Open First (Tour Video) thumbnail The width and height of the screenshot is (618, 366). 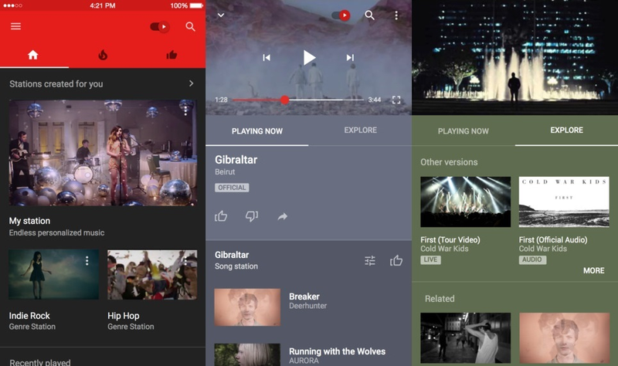(x=466, y=202)
